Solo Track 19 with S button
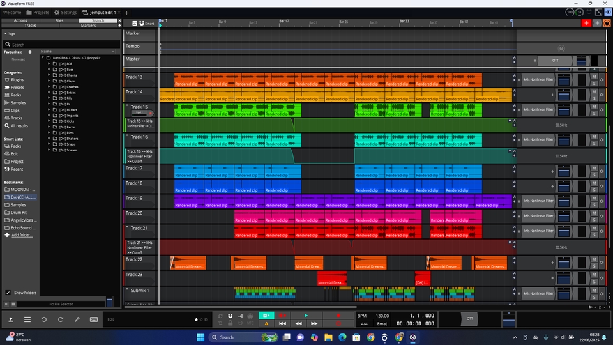Image resolution: width=613 pixels, height=345 pixels. pos(594,204)
